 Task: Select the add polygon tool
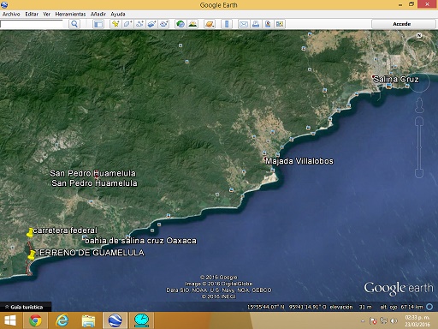[127, 24]
